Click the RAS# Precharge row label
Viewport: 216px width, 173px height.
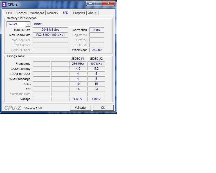click(19, 79)
